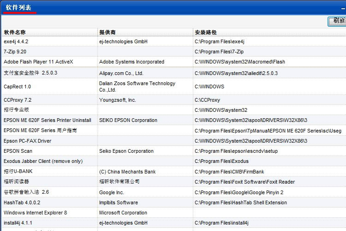
Task: Click the Macromed\Flash install path
Action: tap(240, 62)
